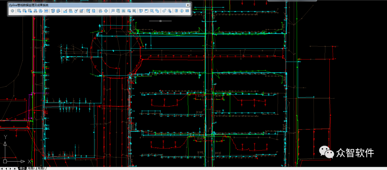Click the rightmost icon in Zpline toolbar

click(187, 11)
